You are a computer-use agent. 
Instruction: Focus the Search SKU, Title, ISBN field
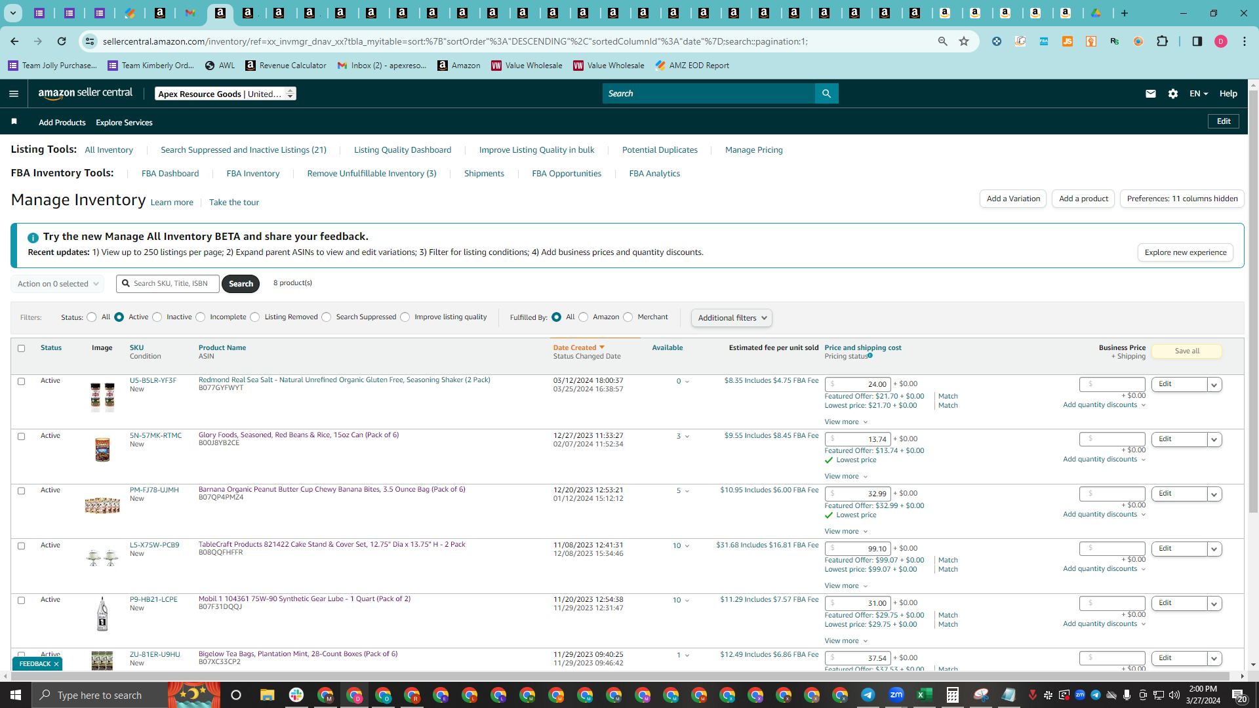tap(168, 284)
